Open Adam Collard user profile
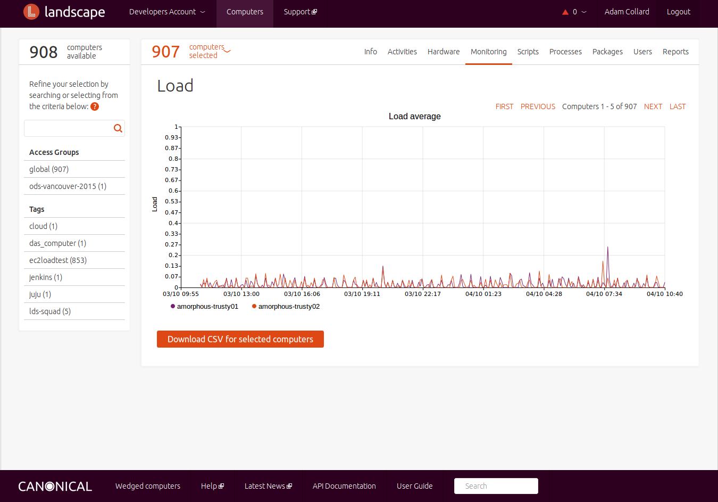This screenshot has height=502, width=718. point(627,12)
